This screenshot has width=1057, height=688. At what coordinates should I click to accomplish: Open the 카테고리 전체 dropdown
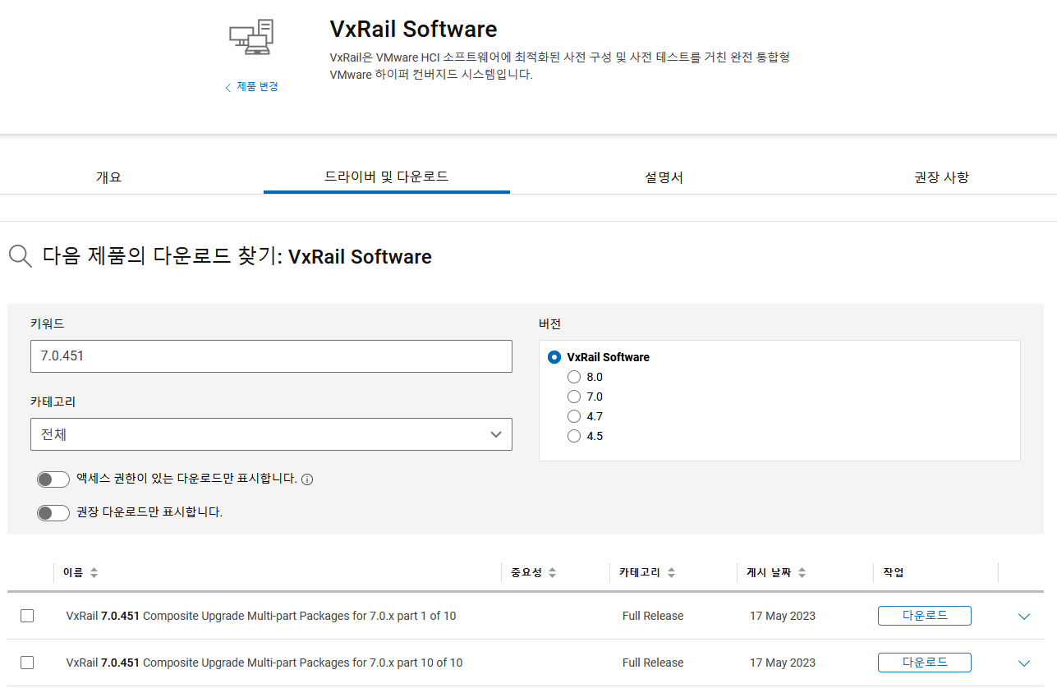tap(271, 434)
